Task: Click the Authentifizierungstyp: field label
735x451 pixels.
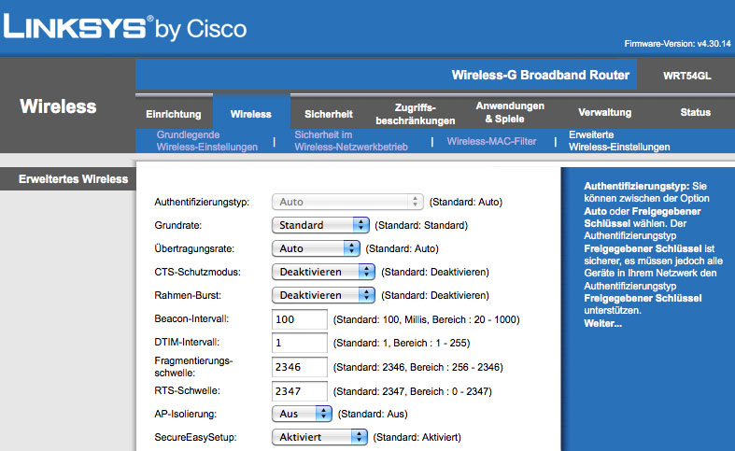Action: point(202,202)
